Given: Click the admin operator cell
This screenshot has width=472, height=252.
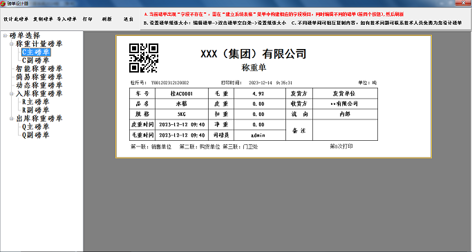Looking at the screenshot, I should tap(259, 135).
